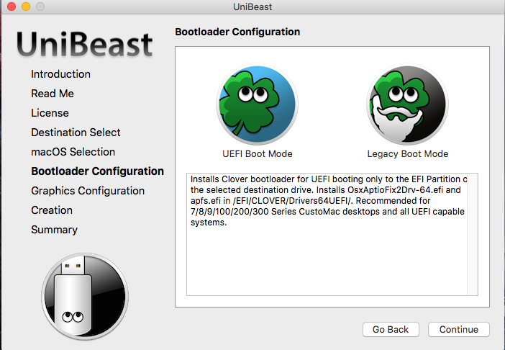This screenshot has width=505, height=350.
Task: Click the UniBeast window title bar text
Action: [x=252, y=6]
